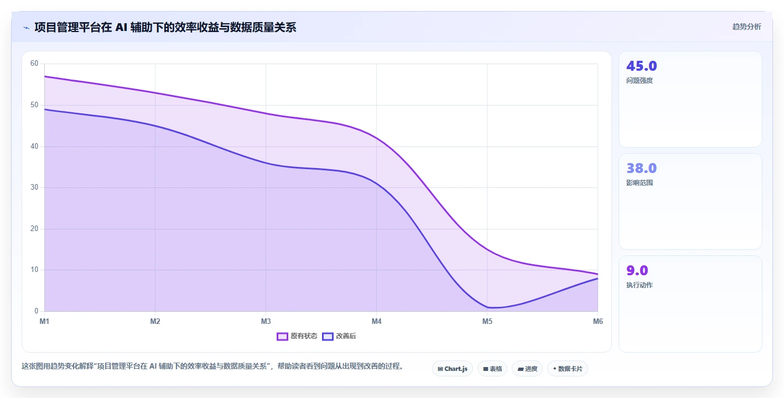Click the M4 x-axis label
The height and width of the screenshot is (398, 784).
pos(376,321)
